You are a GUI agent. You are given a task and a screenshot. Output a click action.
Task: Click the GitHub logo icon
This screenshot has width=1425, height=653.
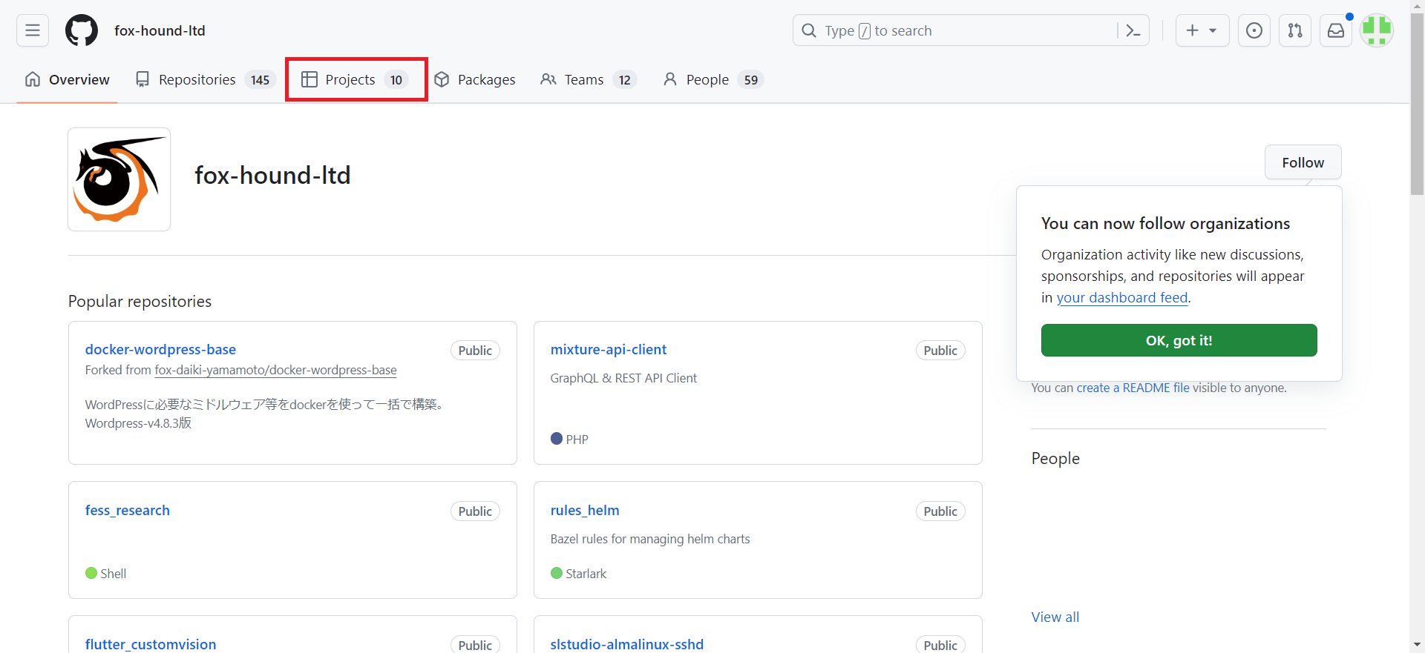pyautogui.click(x=82, y=30)
